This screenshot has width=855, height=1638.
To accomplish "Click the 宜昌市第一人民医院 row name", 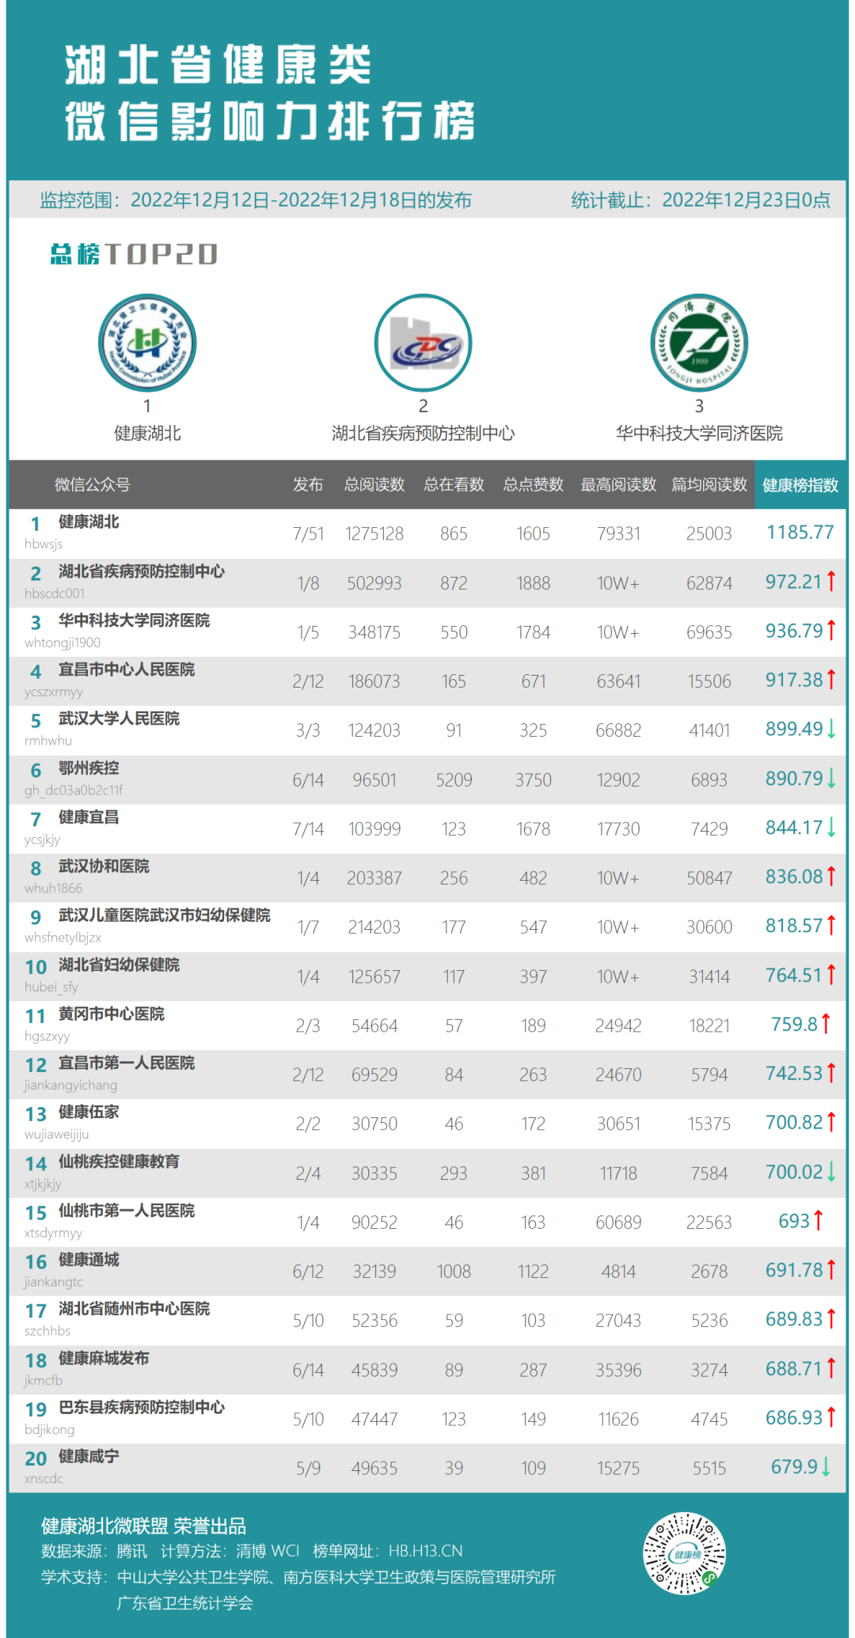I will [127, 1063].
